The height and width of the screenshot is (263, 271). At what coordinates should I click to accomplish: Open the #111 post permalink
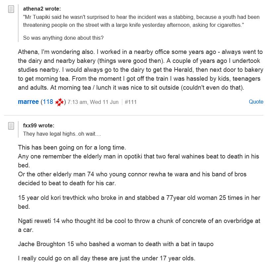131,102
